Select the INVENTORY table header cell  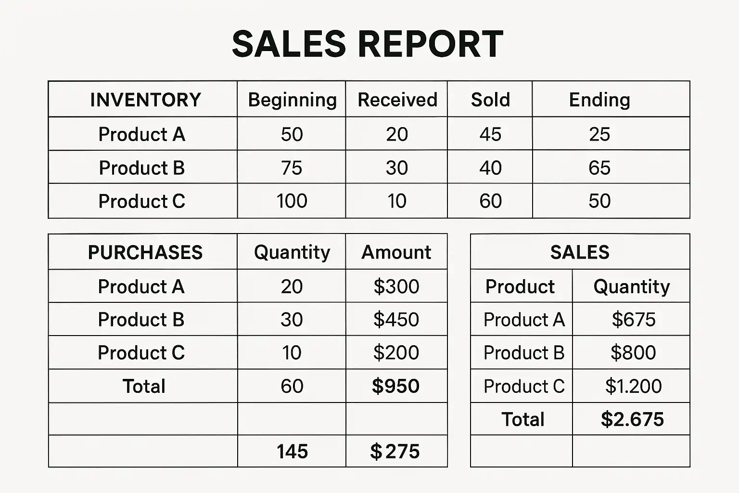click(x=145, y=100)
